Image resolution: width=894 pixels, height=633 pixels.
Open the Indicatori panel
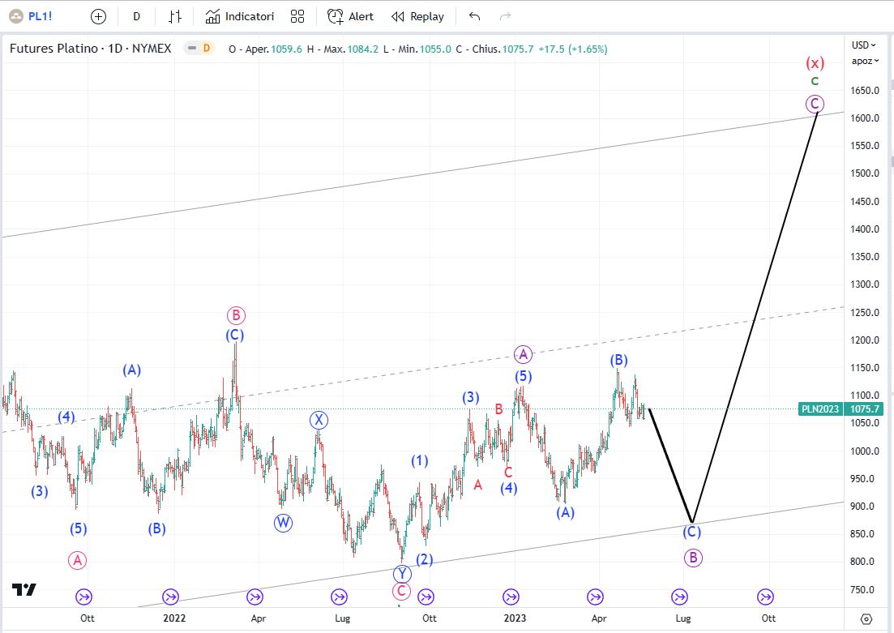pyautogui.click(x=240, y=16)
